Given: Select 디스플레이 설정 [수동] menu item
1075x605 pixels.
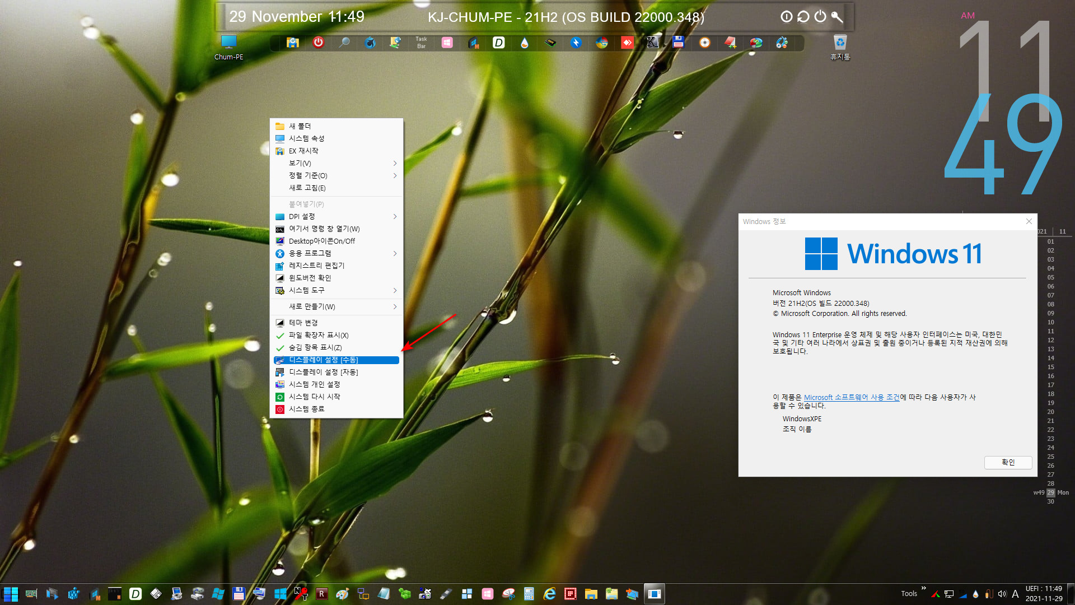Looking at the screenshot, I should point(336,360).
